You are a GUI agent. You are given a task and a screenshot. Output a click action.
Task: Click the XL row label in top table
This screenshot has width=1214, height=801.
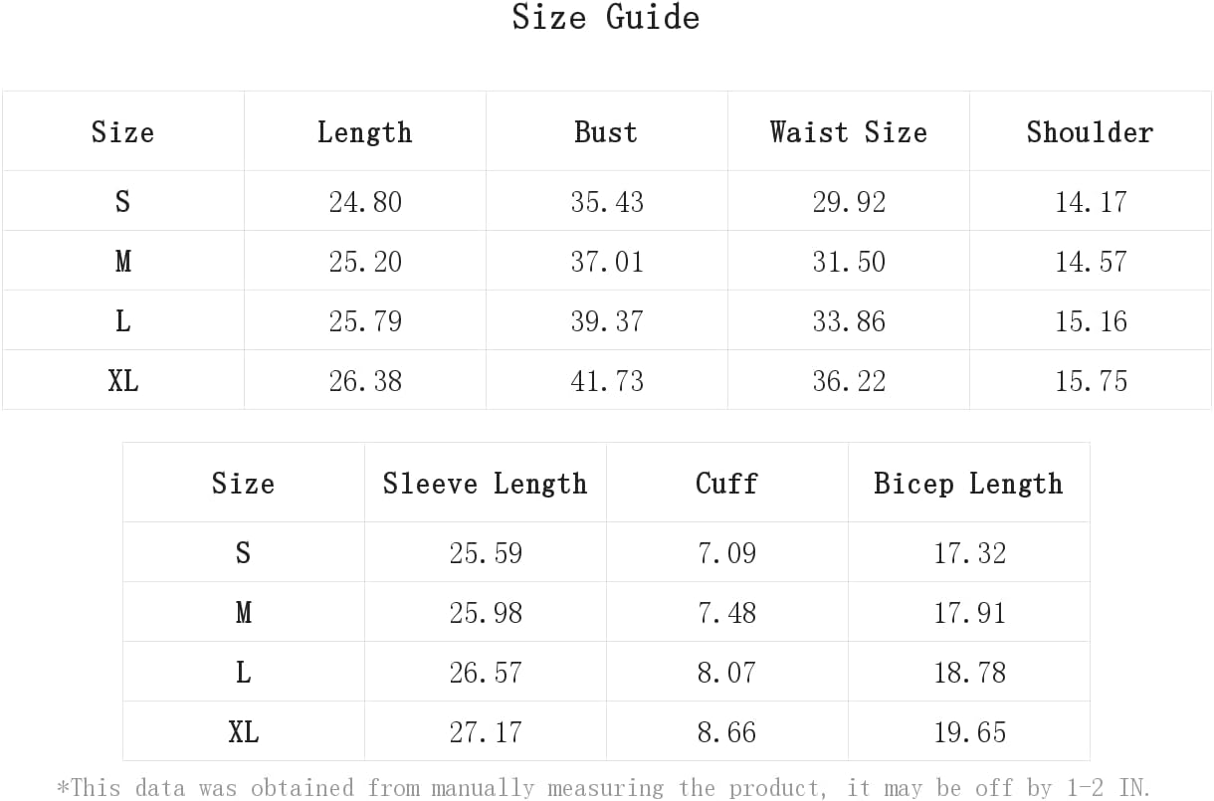click(x=123, y=381)
